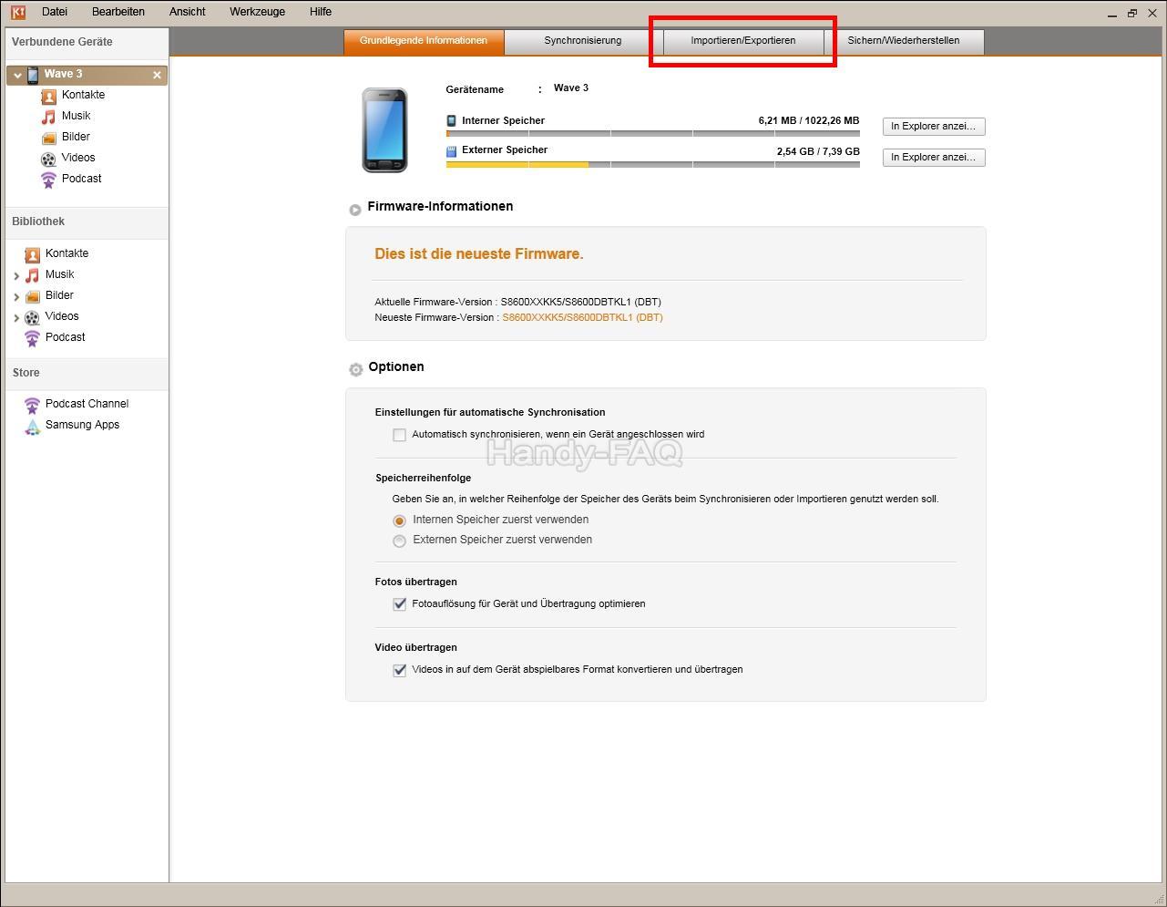Viewport: 1167px width, 907px height.
Task: Uncheck Videos konvertieren und übertragen checkbox
Action: point(399,670)
